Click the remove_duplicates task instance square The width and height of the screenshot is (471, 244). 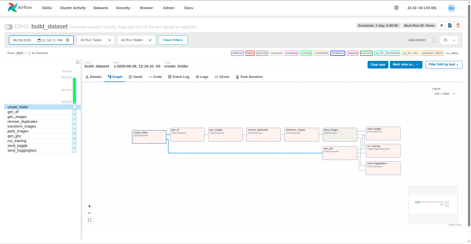(74, 121)
